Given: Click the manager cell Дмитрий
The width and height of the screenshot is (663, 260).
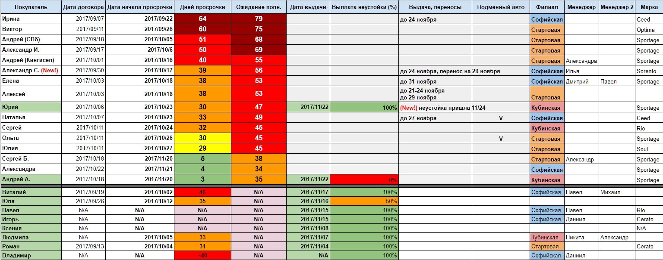Looking at the screenshot, I should [x=581, y=81].
